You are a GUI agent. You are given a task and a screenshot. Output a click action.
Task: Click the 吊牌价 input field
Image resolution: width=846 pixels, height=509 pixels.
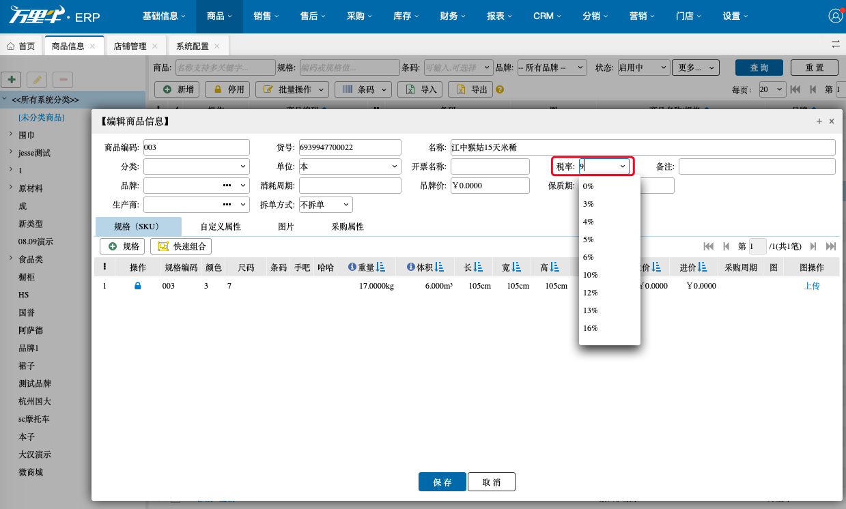click(x=490, y=186)
